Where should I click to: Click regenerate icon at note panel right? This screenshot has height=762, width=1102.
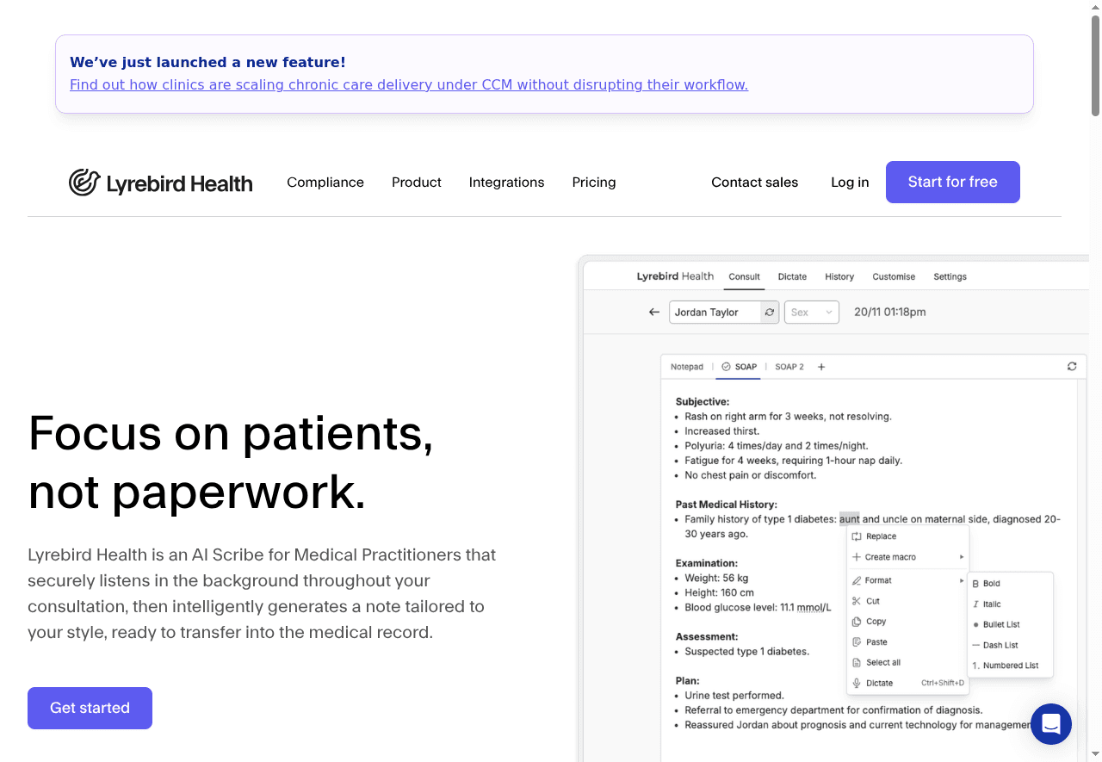[x=1072, y=367]
